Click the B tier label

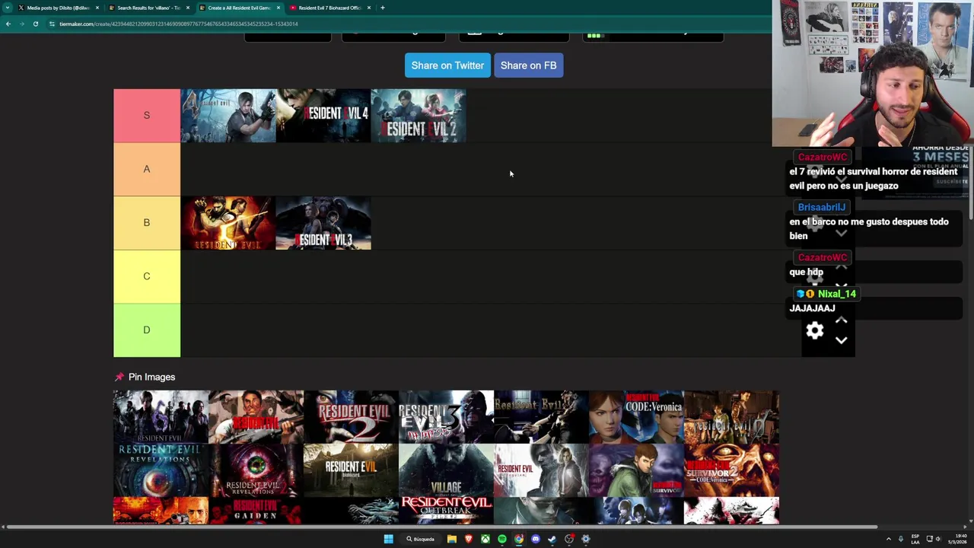pyautogui.click(x=147, y=223)
